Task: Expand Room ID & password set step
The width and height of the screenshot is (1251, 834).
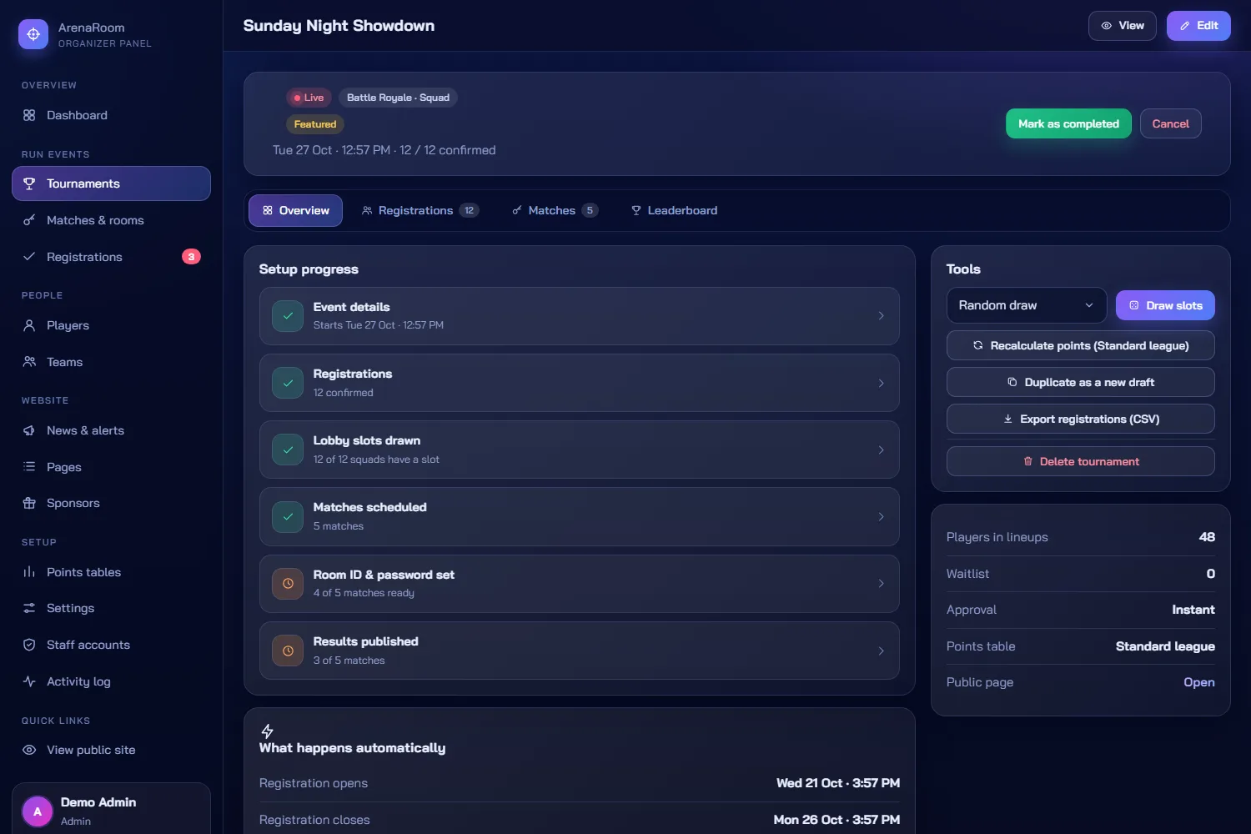Action: 580,584
